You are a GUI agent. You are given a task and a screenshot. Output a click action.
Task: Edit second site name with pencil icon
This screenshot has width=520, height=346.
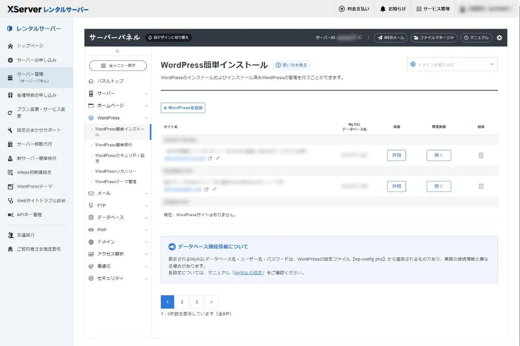(x=214, y=189)
